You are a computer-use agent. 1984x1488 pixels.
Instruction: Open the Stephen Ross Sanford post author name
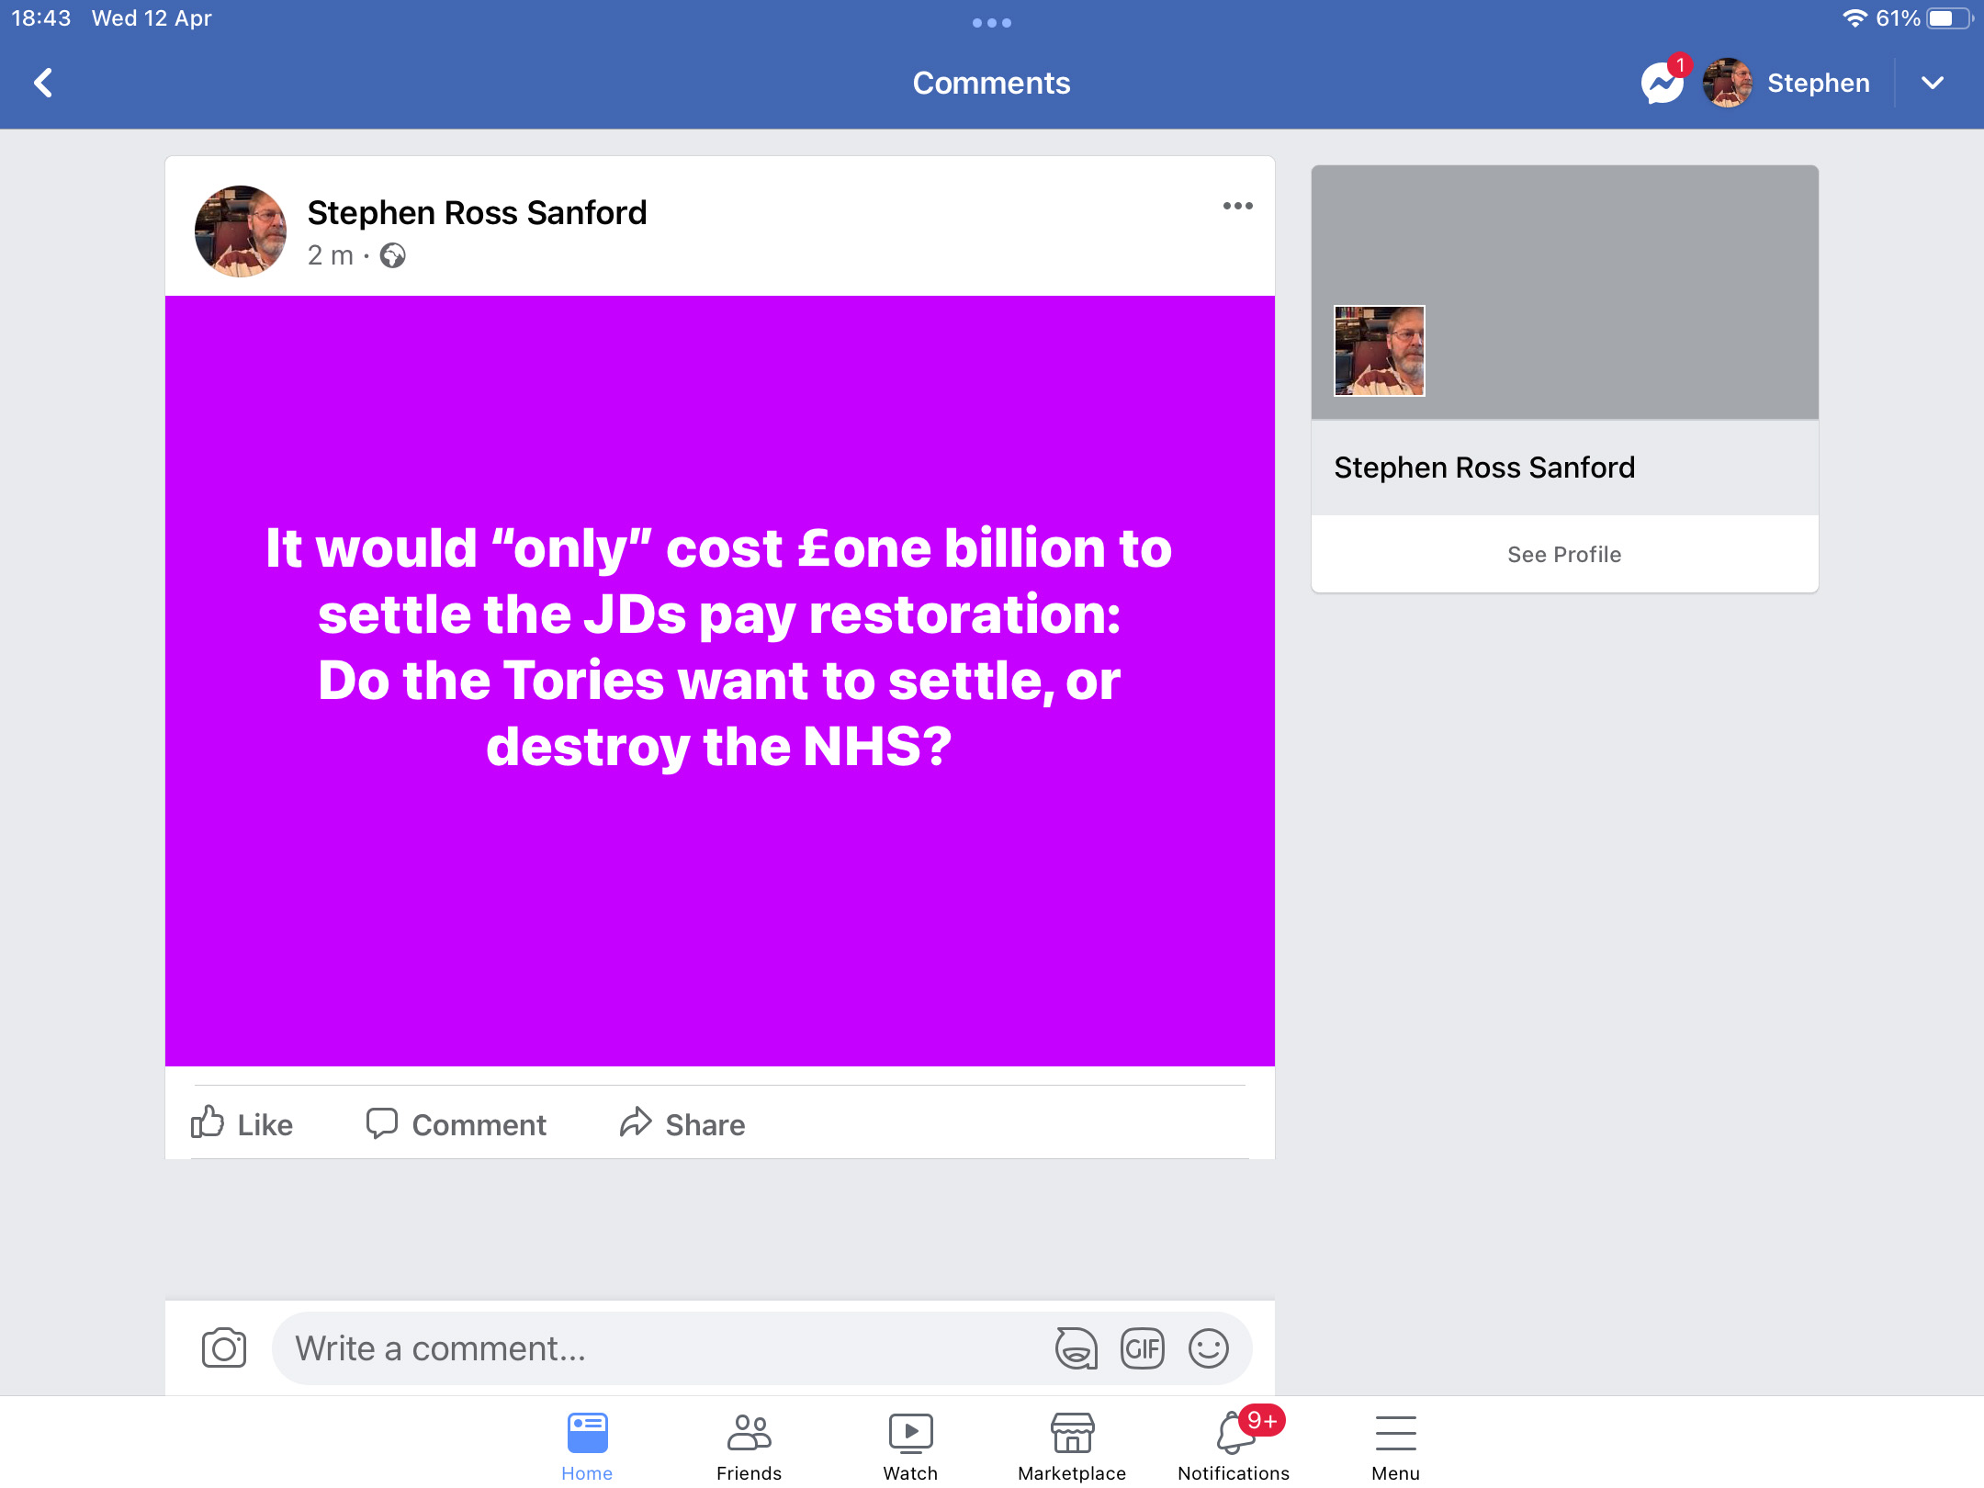pyautogui.click(x=477, y=213)
